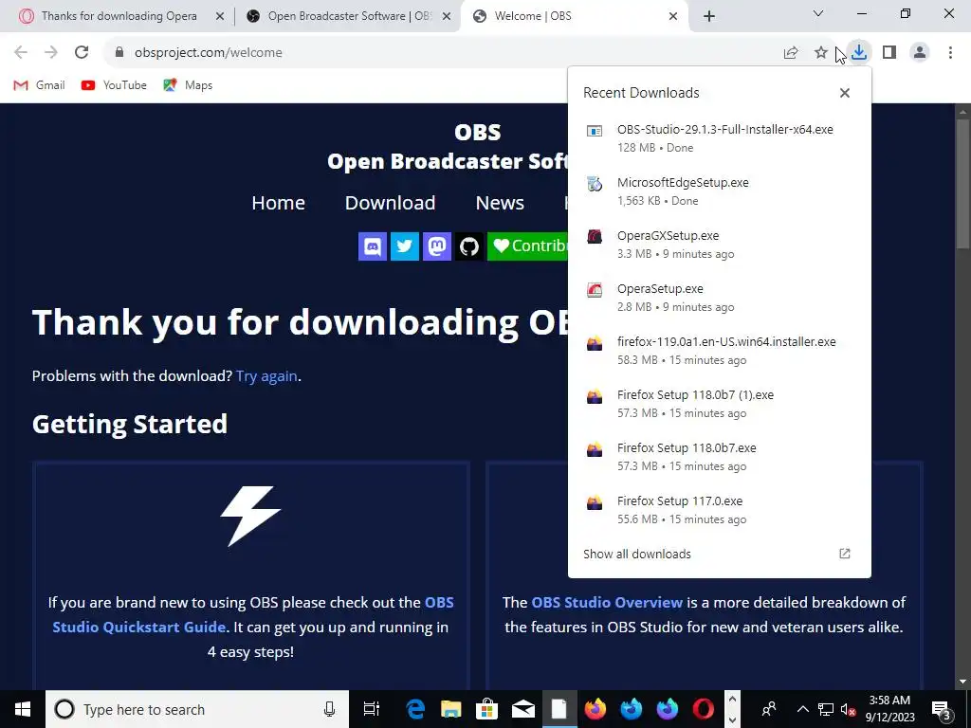Open the tab search dropdown chevron
The height and width of the screenshot is (728, 971).
pyautogui.click(x=818, y=13)
